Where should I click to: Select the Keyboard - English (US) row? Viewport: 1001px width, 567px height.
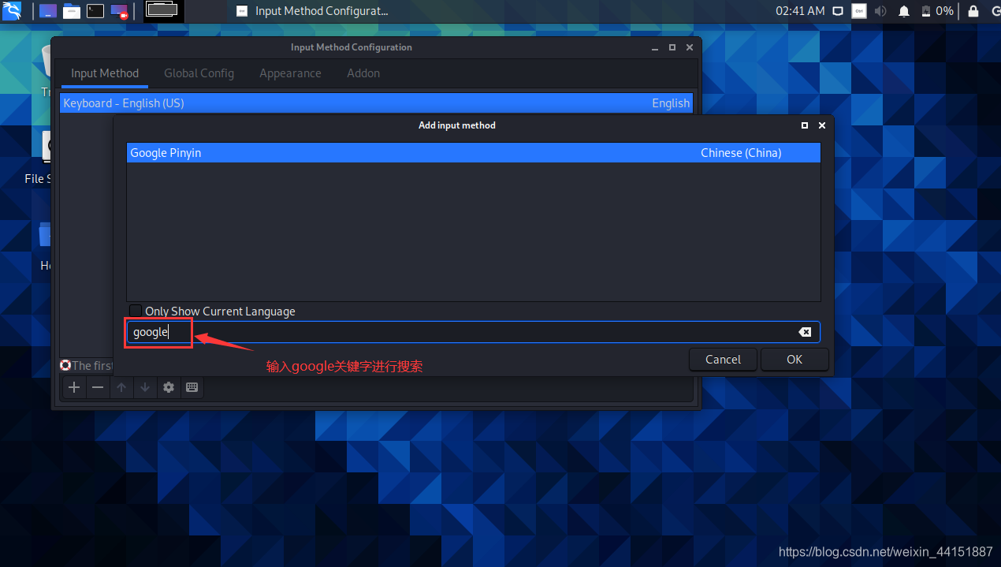pyautogui.click(x=376, y=103)
